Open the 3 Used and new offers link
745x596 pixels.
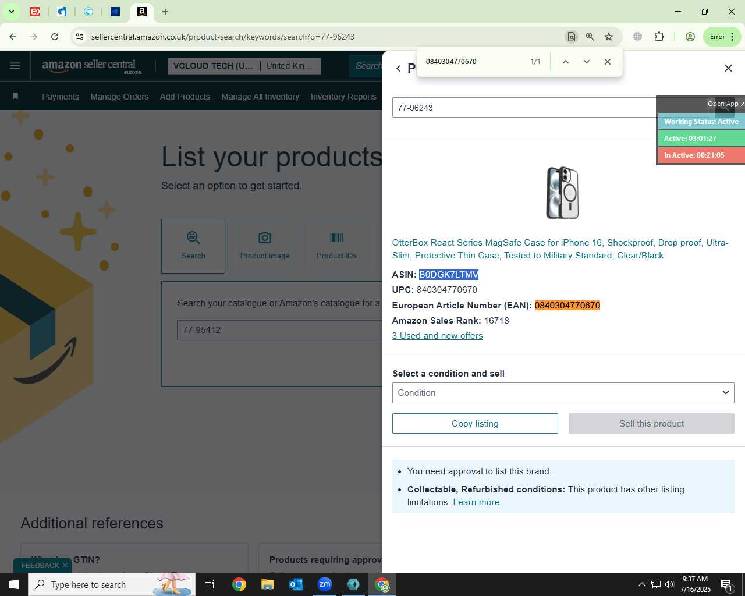click(x=437, y=336)
